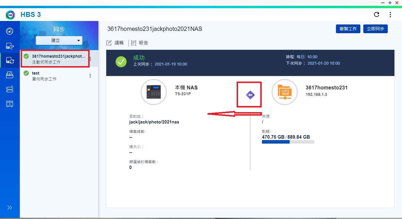
Task: Select the test sync job
Action: tap(59, 76)
